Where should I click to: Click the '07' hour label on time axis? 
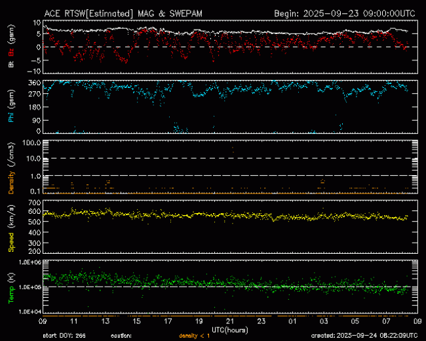[x=386, y=321]
